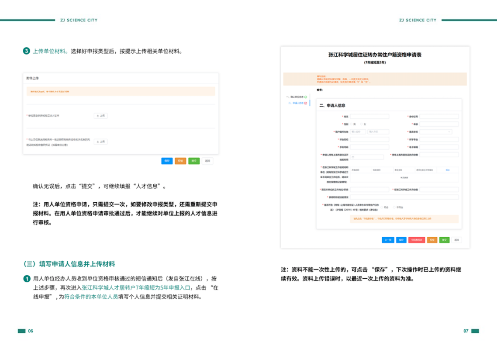Focus the 电子邮箱 email field

click(439, 147)
